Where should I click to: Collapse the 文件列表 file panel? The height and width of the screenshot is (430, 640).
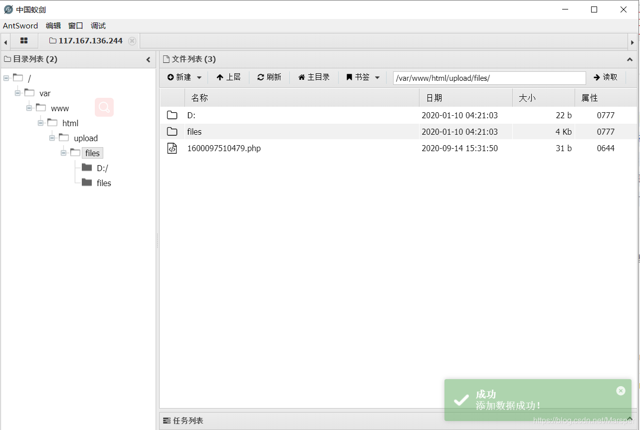pos(630,60)
